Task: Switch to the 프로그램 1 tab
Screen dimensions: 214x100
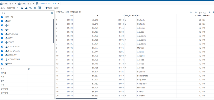Action: coord(8,3)
